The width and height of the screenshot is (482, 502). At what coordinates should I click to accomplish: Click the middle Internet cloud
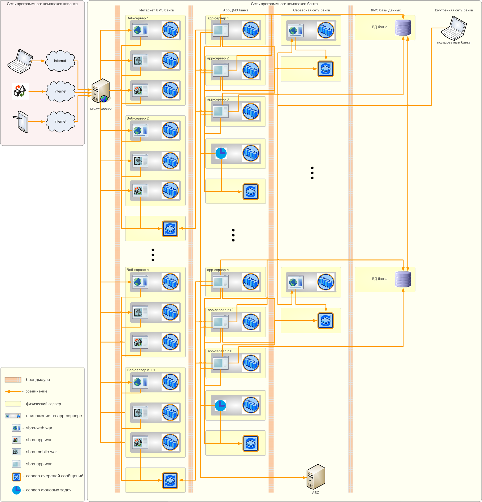pyautogui.click(x=60, y=91)
